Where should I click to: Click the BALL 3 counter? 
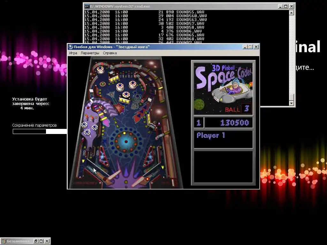tap(238, 109)
